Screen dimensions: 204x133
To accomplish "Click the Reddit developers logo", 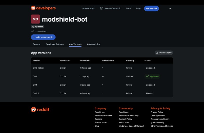I will point(43,8).
